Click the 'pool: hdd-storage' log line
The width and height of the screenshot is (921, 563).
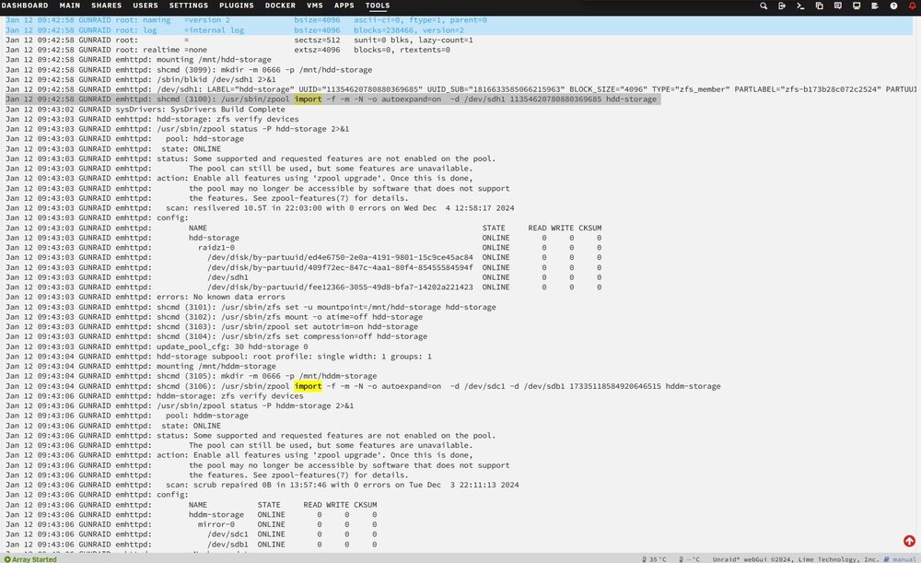pos(124,139)
